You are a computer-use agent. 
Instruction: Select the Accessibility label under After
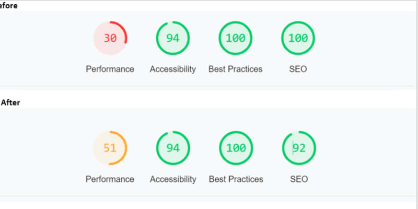[x=173, y=179]
